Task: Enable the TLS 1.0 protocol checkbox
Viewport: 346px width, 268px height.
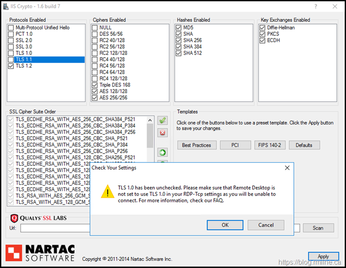Action: point(11,53)
